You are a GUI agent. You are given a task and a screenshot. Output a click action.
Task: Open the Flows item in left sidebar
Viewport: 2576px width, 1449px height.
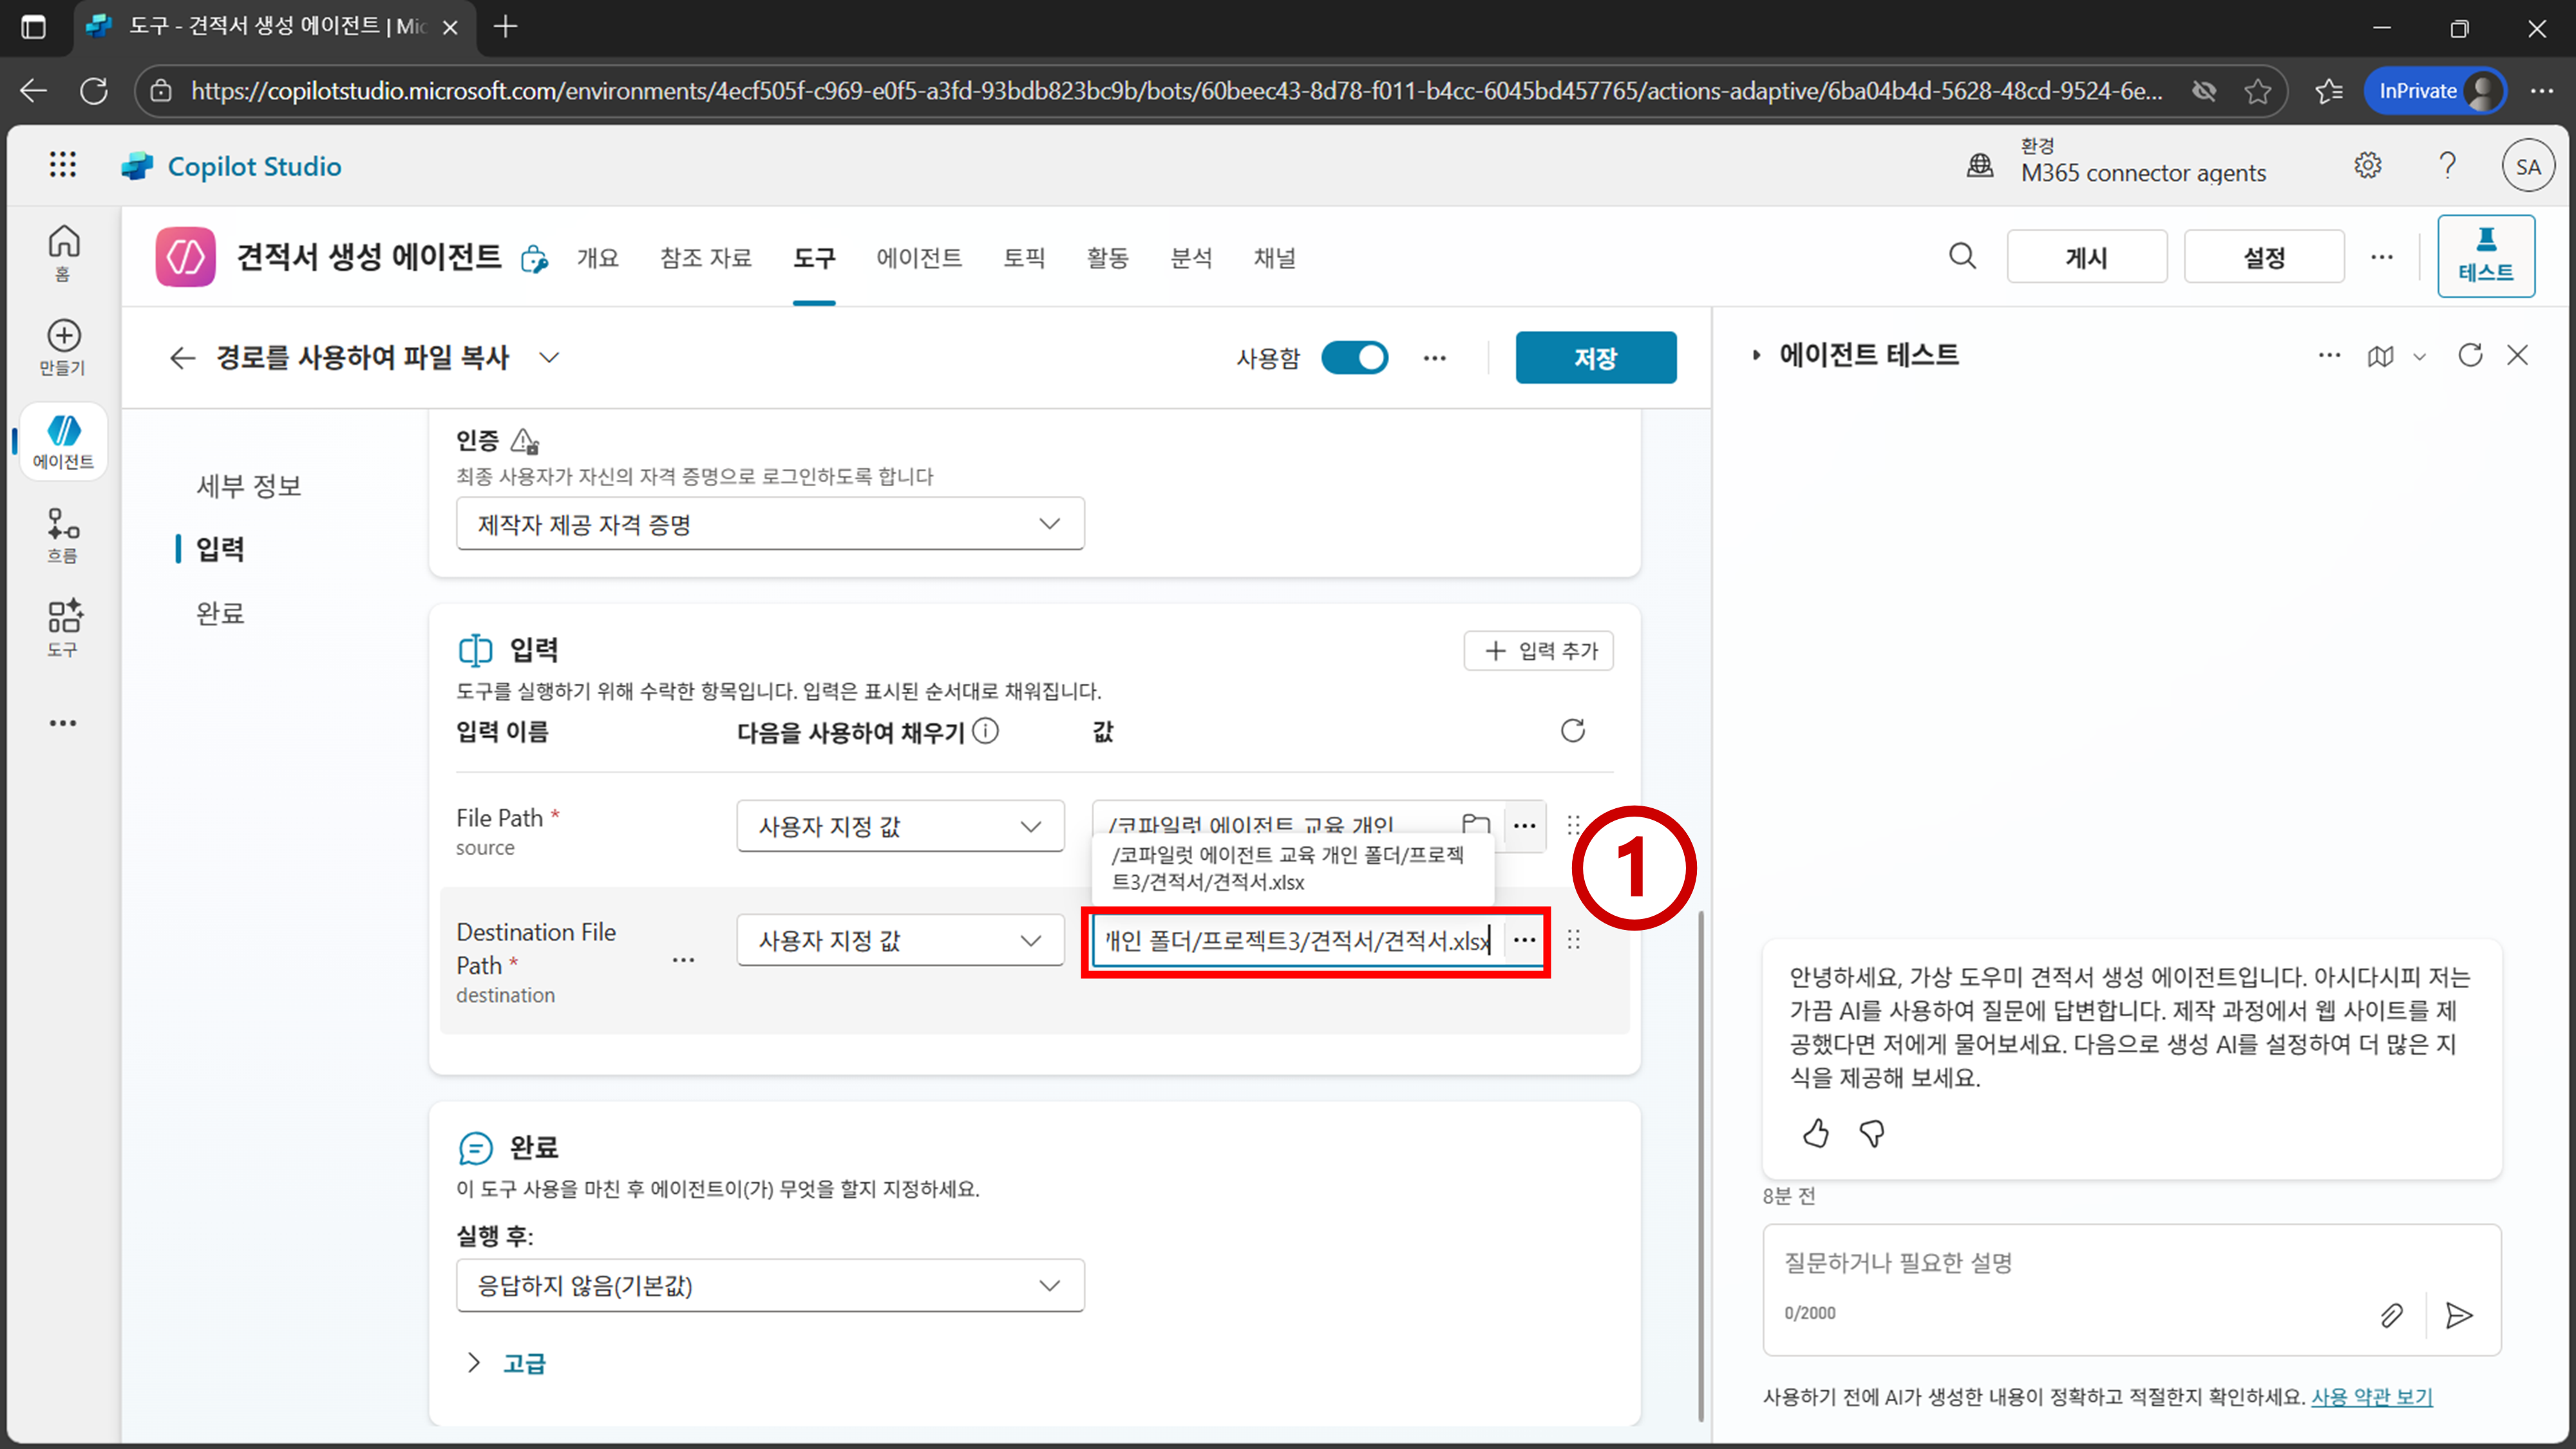coord(63,535)
